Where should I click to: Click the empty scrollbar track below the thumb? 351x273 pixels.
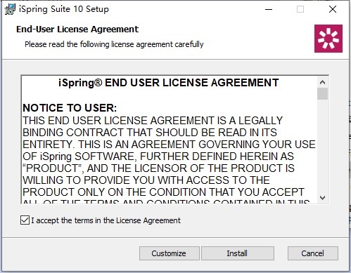[322, 146]
